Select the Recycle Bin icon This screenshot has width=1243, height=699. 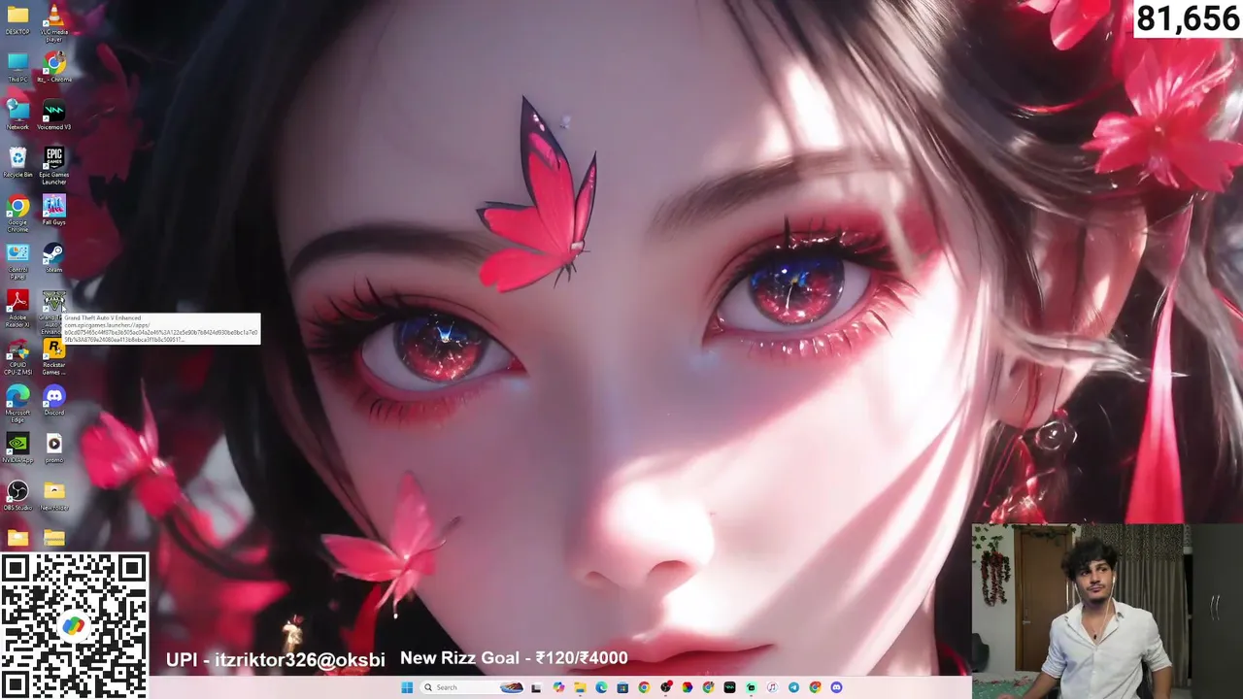pos(17,162)
